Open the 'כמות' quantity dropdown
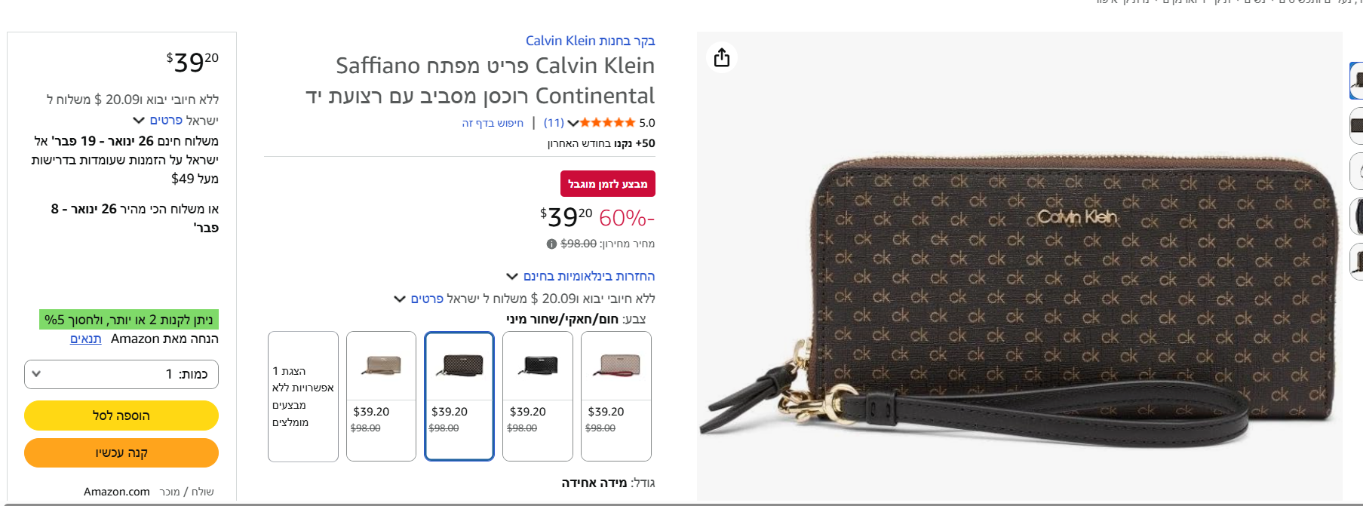Viewport: 1363px width, 506px height. pos(121,374)
